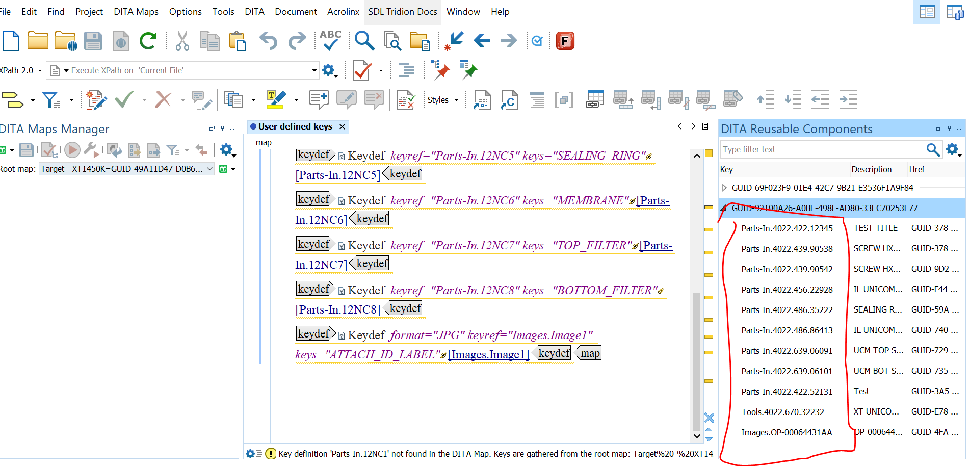
Task: Open the Styles dropdown
Action: click(x=442, y=100)
